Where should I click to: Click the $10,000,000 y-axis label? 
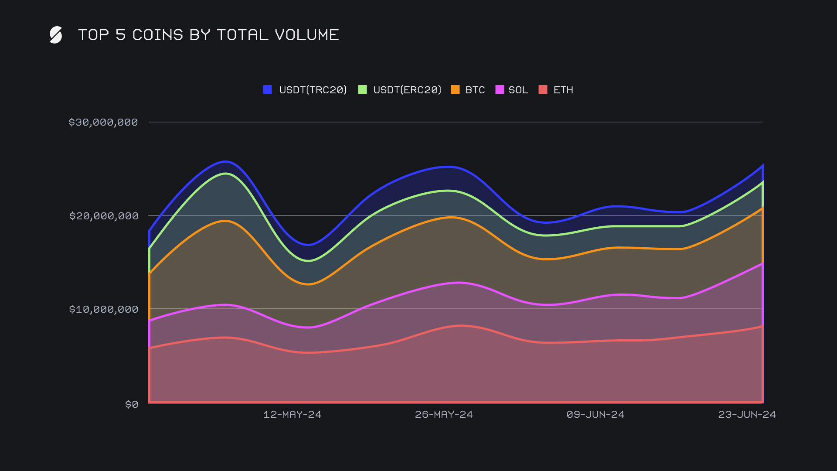(104, 309)
